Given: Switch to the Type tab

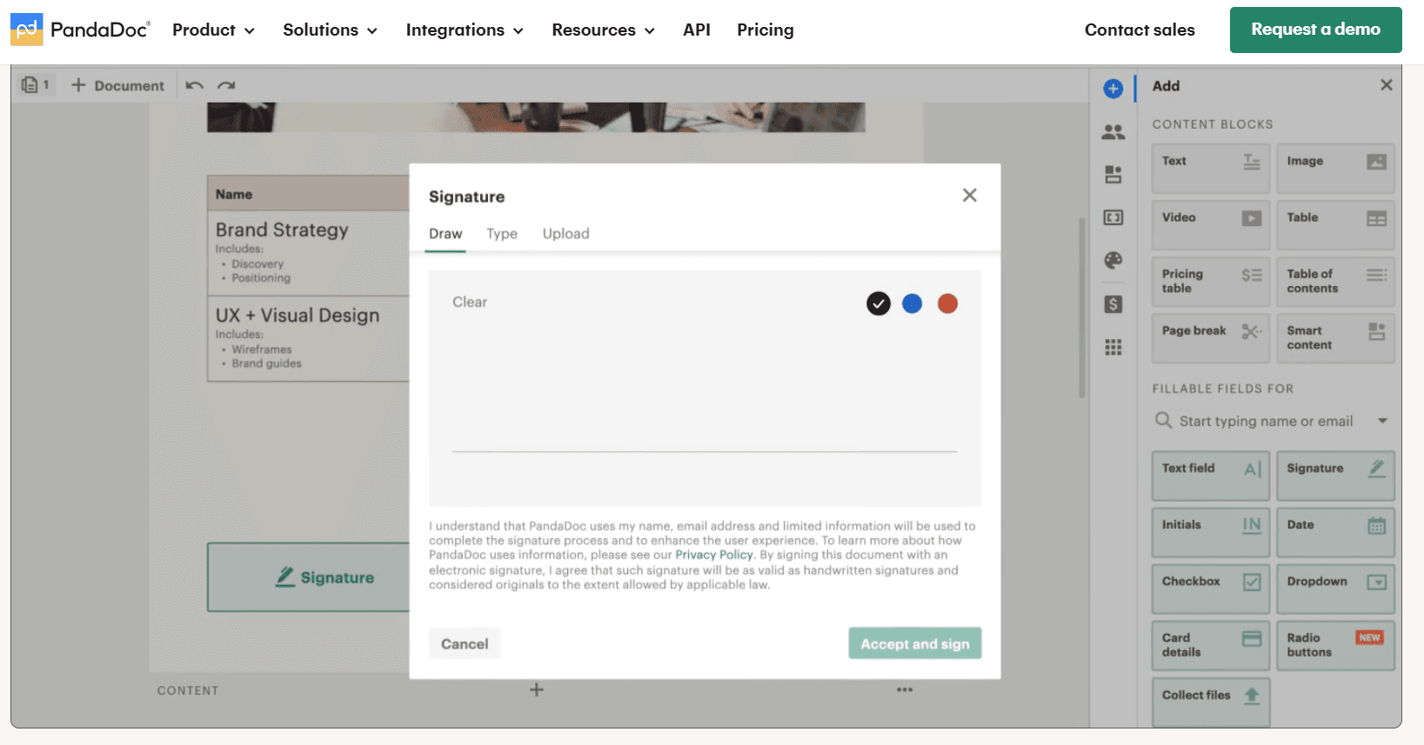Looking at the screenshot, I should click(x=502, y=234).
